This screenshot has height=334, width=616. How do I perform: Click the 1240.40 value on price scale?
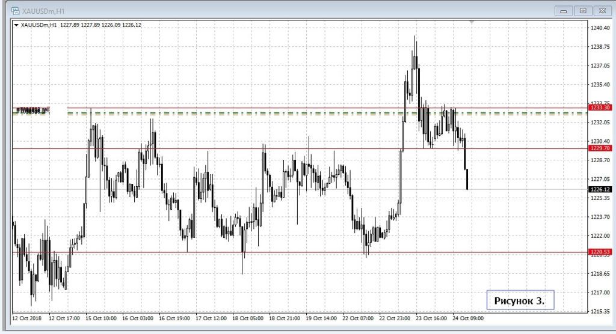[601, 28]
